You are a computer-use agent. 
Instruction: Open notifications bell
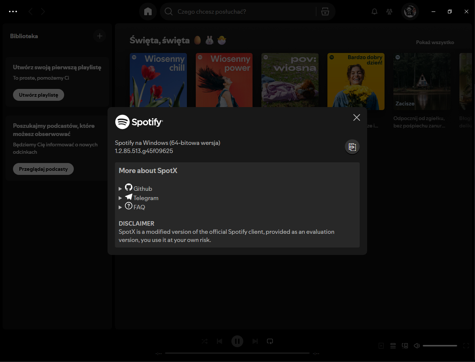click(375, 11)
